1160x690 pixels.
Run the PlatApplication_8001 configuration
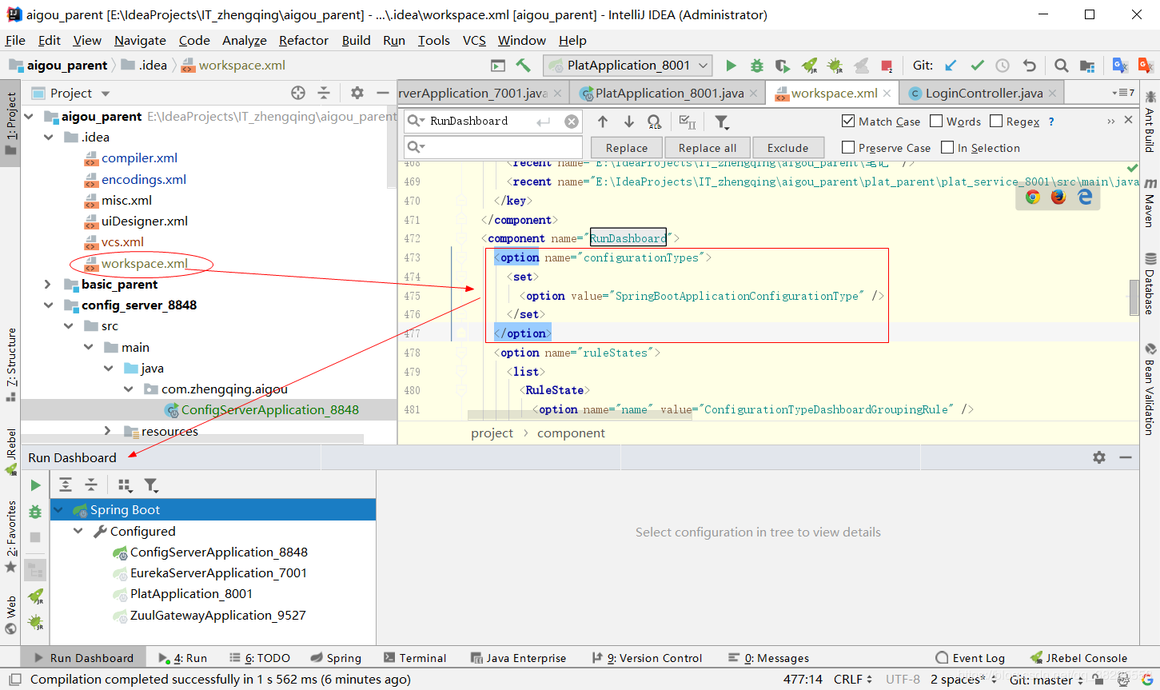(x=731, y=66)
